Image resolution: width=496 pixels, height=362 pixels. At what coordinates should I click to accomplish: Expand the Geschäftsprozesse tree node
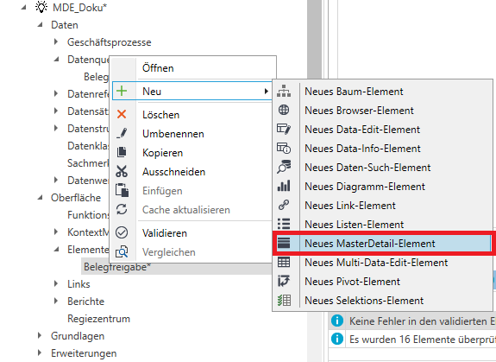click(56, 41)
